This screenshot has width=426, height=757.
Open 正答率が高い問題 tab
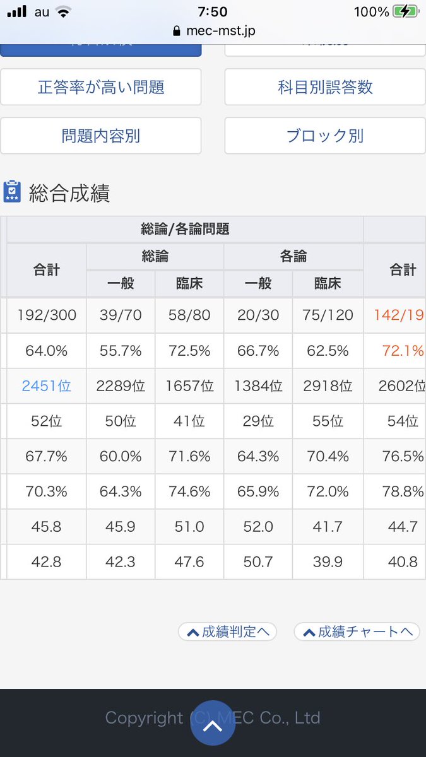101,87
